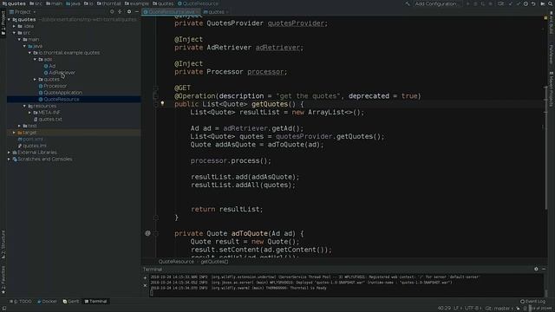
Task: Click the Debug bug icon
Action: point(475,3)
